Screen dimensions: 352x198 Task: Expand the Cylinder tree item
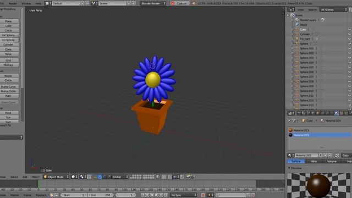(292, 34)
